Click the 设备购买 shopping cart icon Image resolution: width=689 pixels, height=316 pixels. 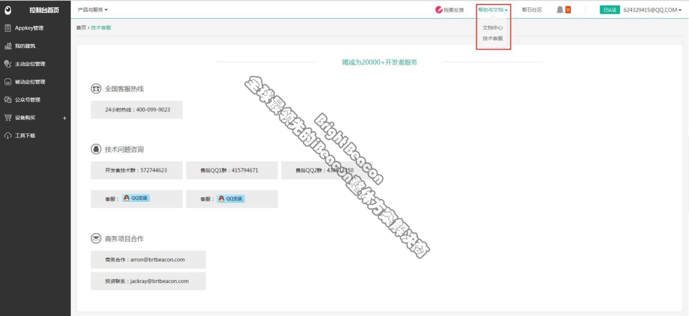click(x=8, y=118)
